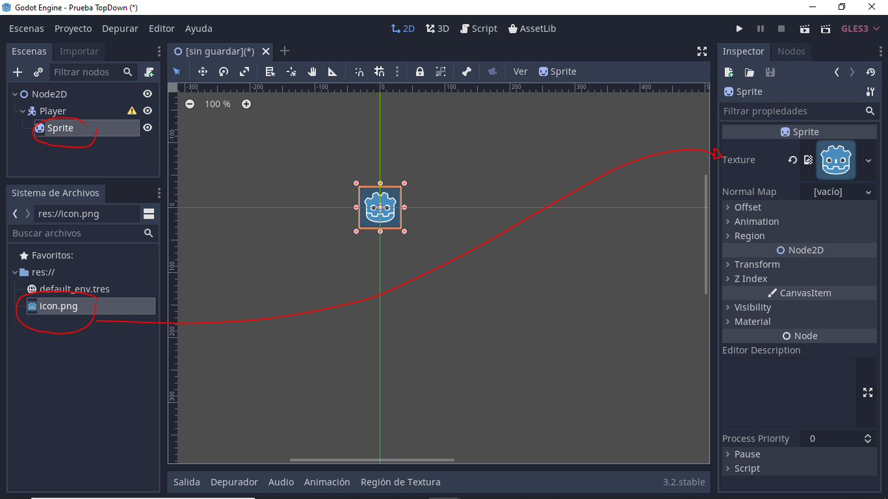The width and height of the screenshot is (888, 499).
Task: Select the icon.png file
Action: pyautogui.click(x=90, y=306)
